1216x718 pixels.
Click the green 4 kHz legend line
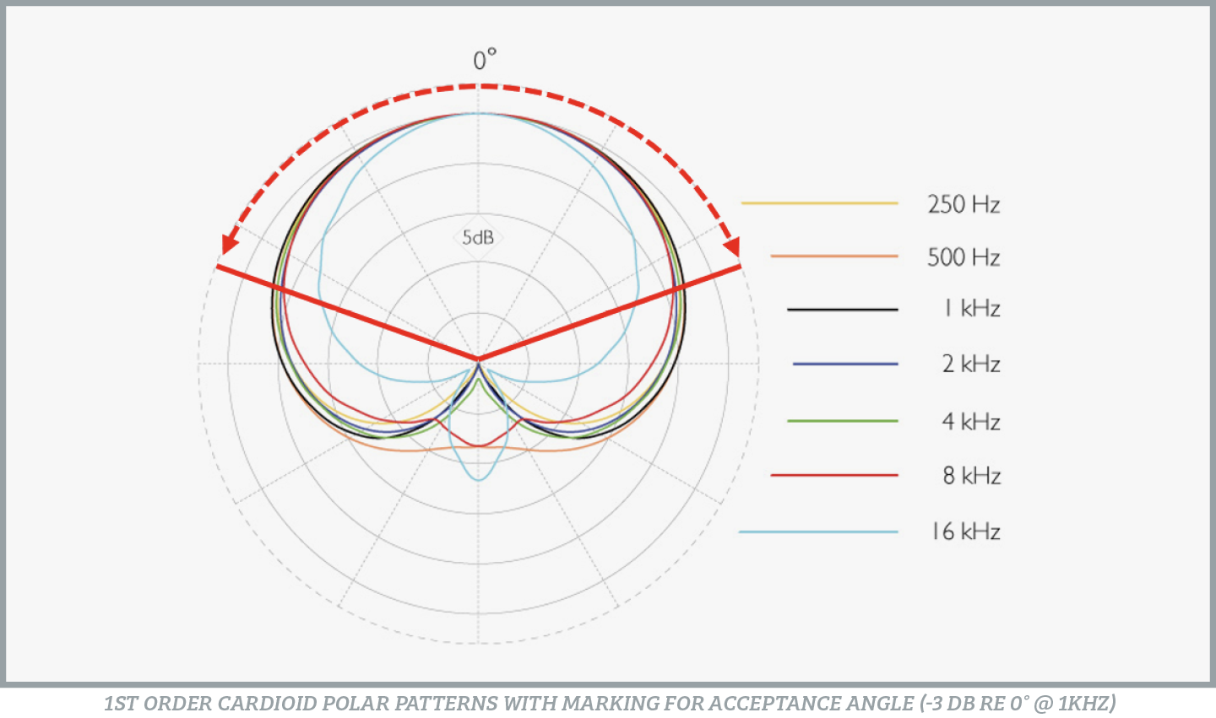pyautogui.click(x=842, y=420)
